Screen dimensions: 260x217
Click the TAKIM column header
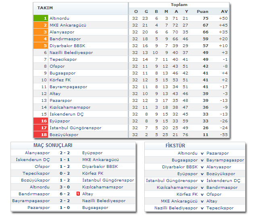tap(45, 8)
